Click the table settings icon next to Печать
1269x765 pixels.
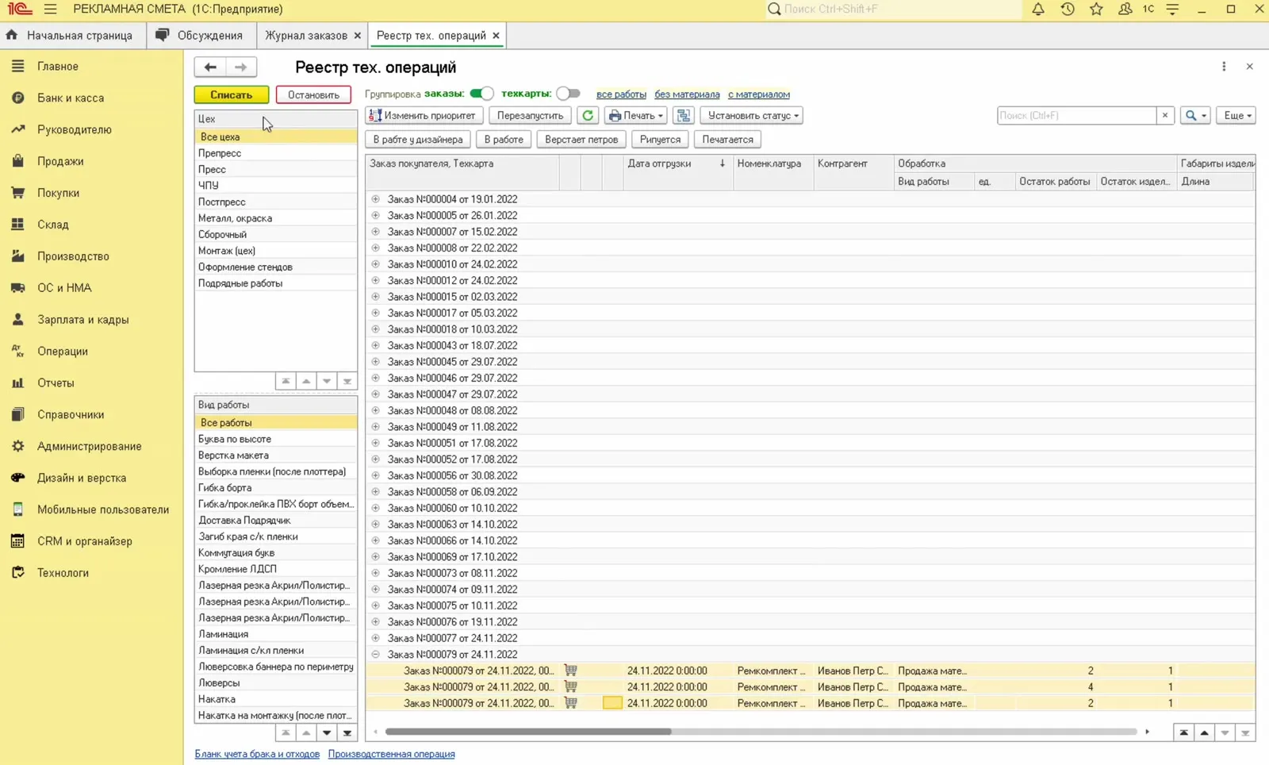tap(684, 116)
